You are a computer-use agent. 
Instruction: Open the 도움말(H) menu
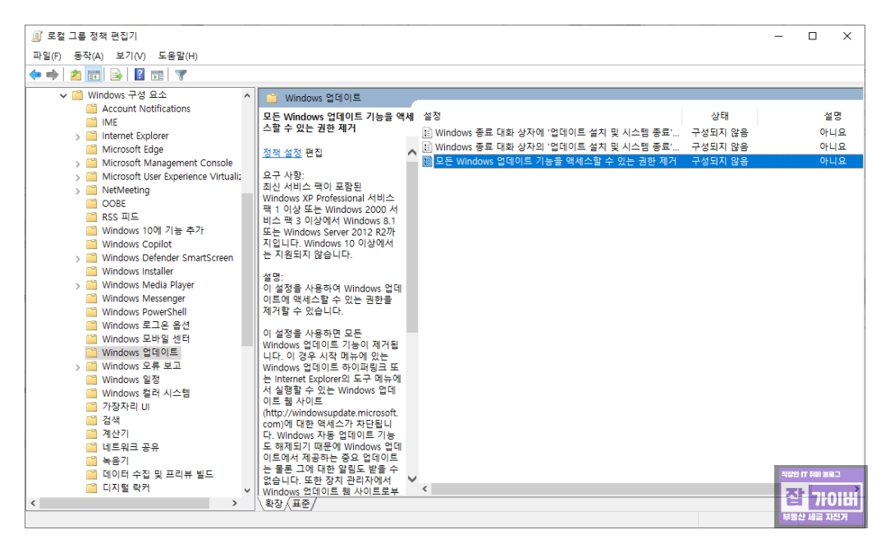[x=177, y=56]
